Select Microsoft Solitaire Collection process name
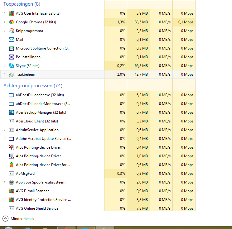Viewport: 232px width, 229px height. coord(43,48)
